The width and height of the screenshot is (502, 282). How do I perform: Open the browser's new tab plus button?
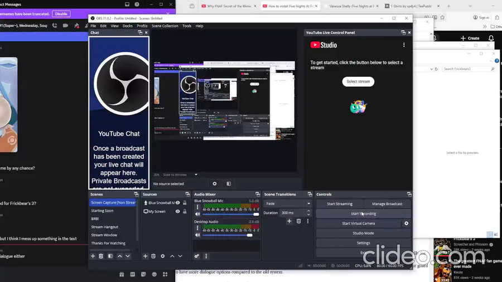tap(448, 6)
